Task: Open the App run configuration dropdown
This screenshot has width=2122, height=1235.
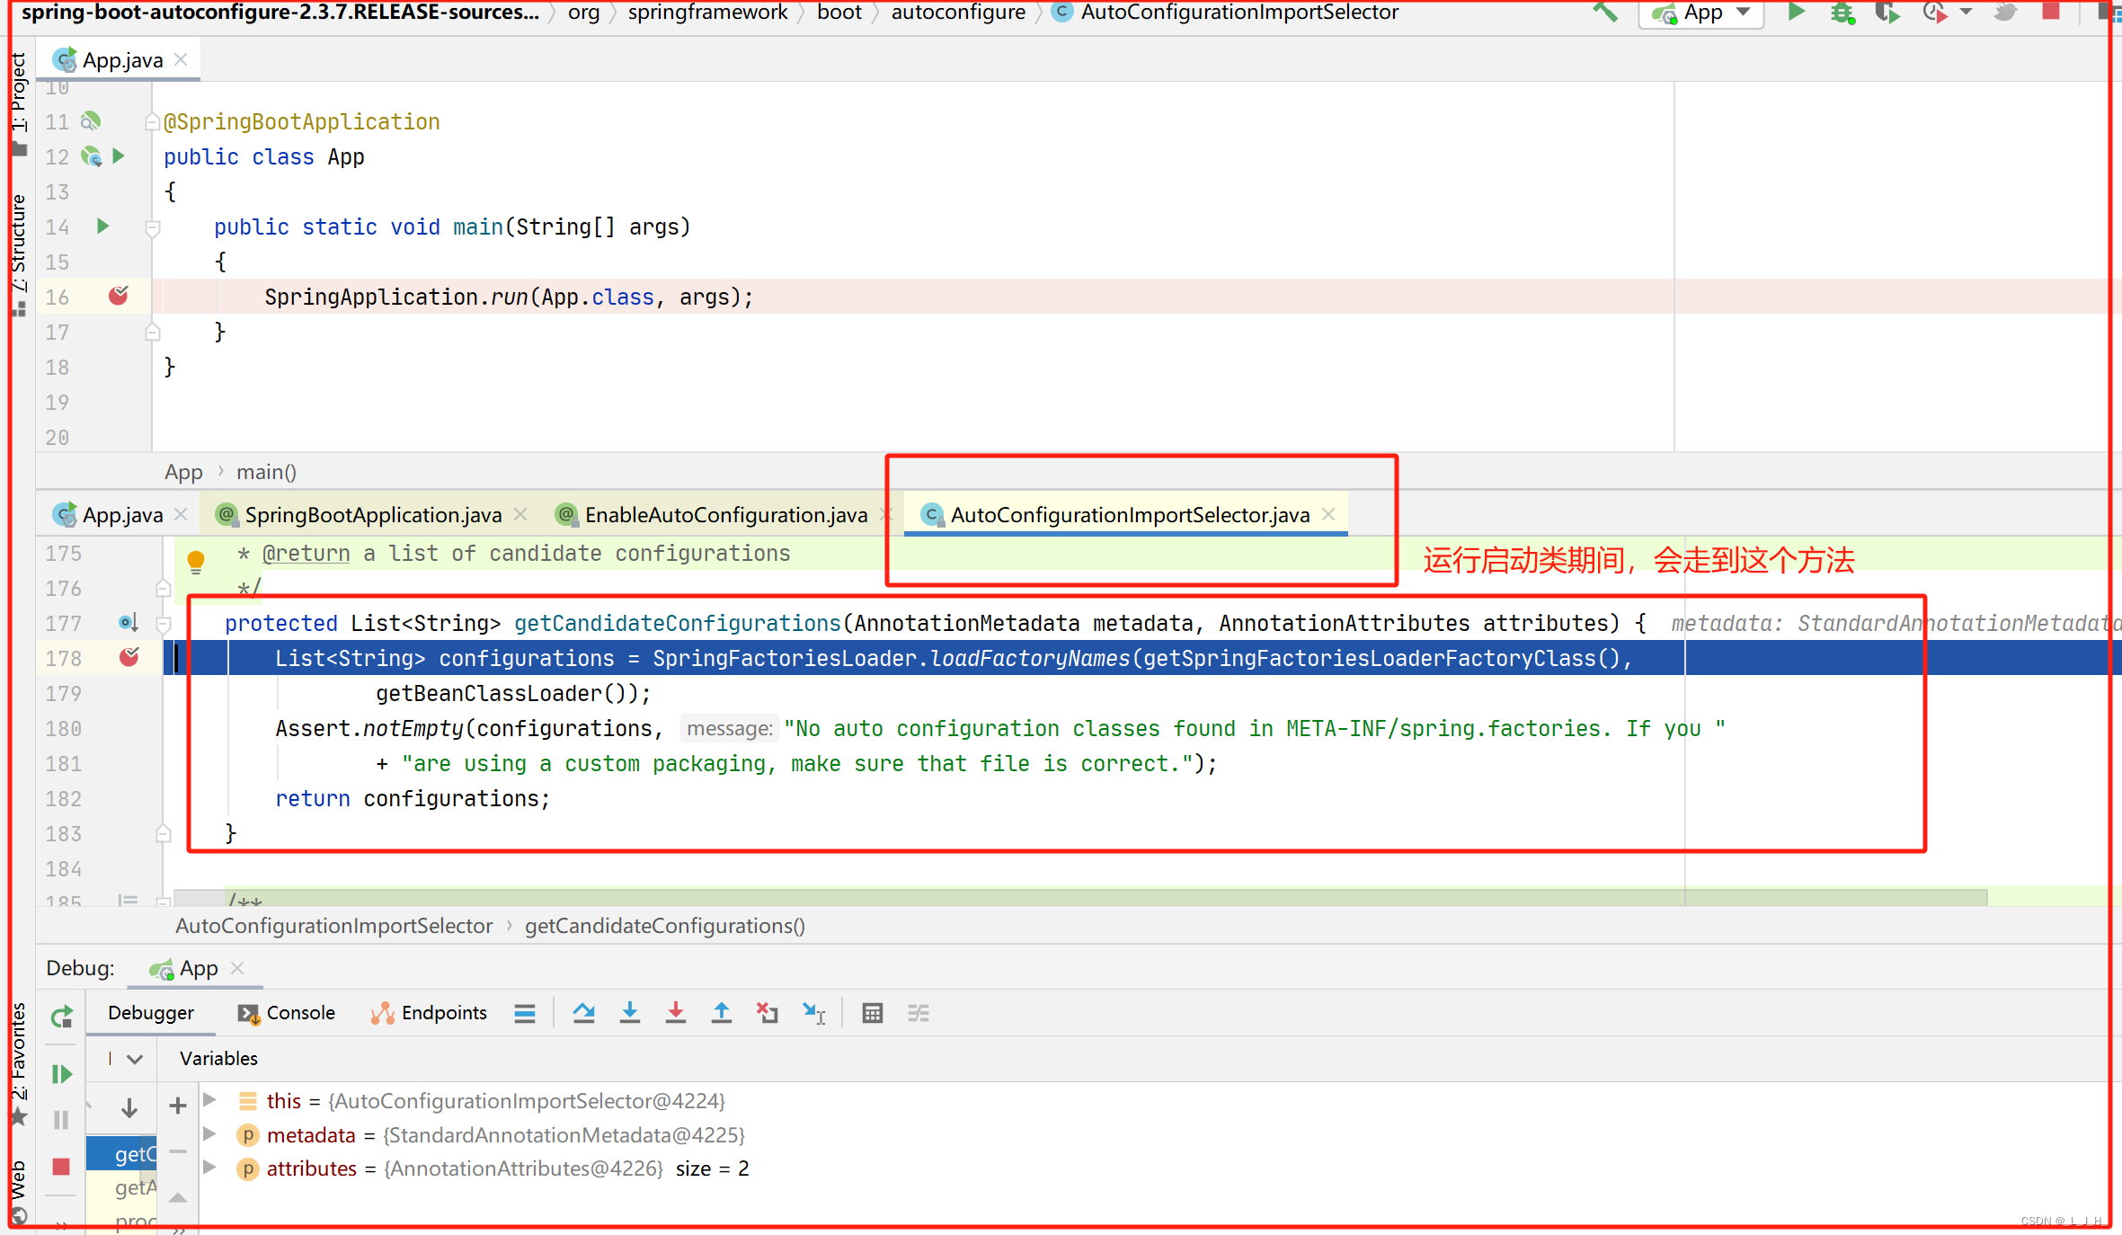Action: tap(1701, 13)
